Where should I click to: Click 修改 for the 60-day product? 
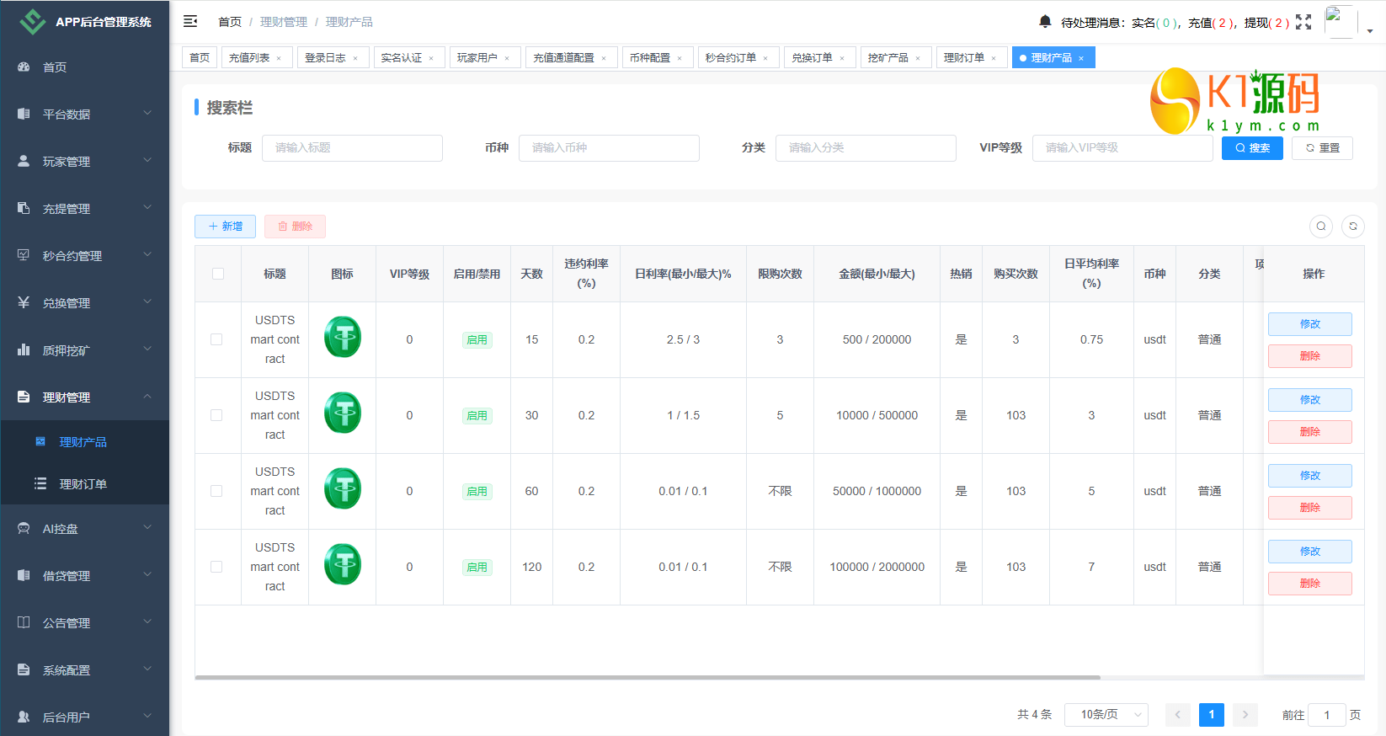[1310, 475]
